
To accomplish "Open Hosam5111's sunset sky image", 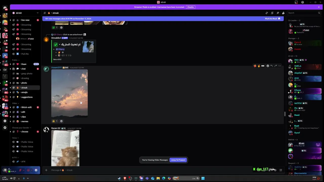I will (69, 93).
